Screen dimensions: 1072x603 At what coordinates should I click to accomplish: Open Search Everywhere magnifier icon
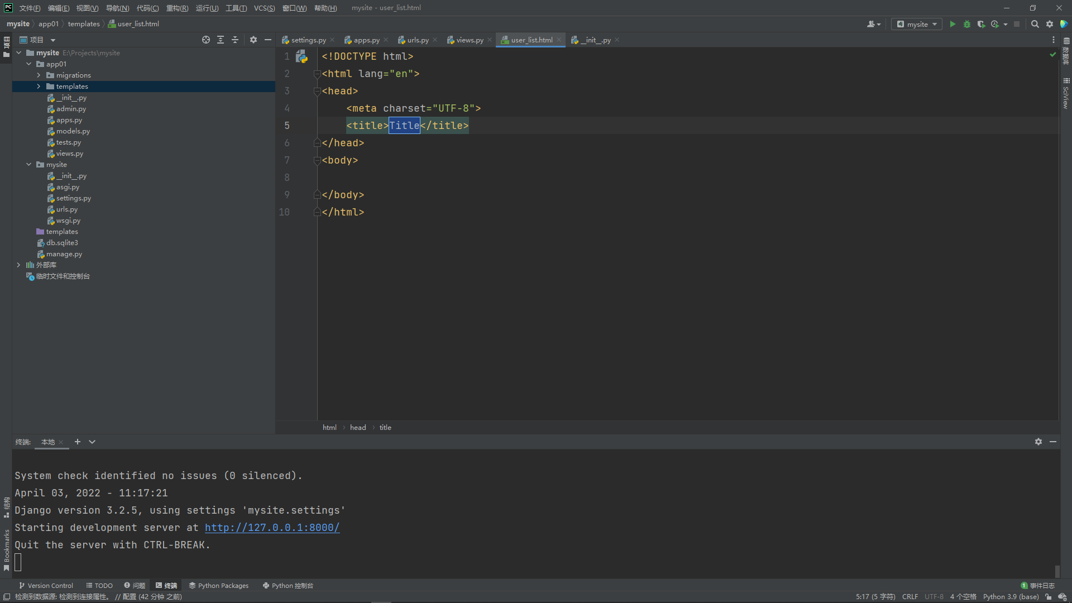tap(1035, 24)
